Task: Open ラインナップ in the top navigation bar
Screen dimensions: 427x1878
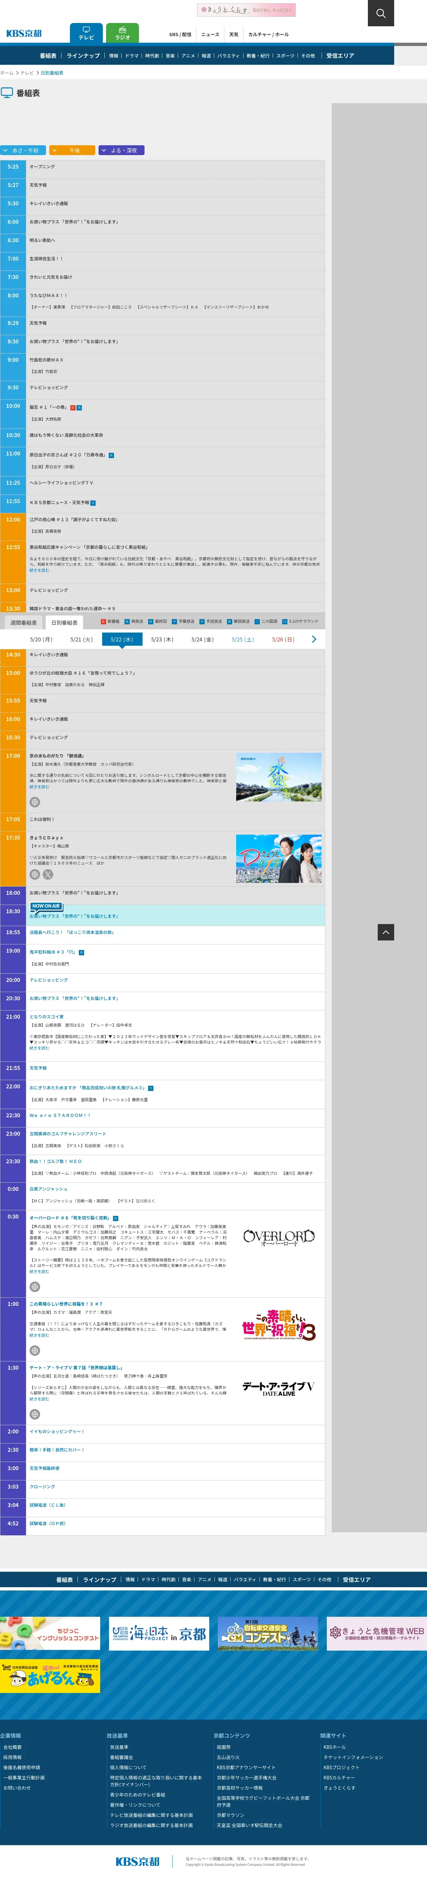Action: 83,56
